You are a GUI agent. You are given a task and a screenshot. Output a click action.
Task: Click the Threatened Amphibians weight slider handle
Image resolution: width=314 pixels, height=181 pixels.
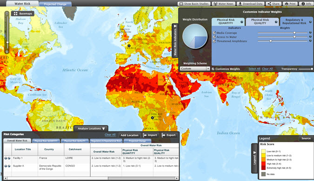[271, 41]
